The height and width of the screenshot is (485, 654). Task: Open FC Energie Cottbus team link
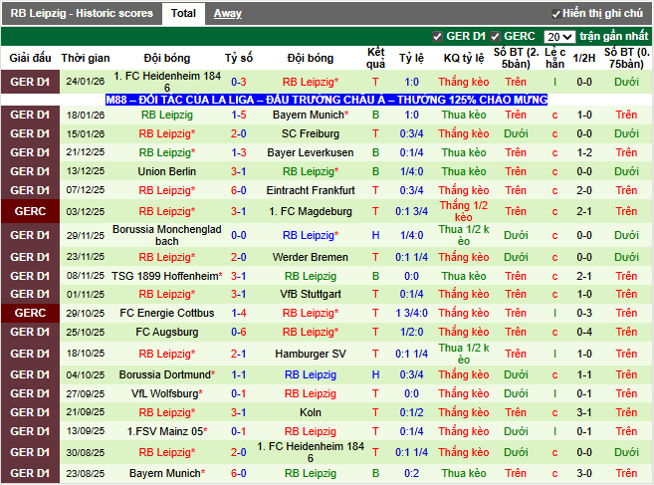pyautogui.click(x=167, y=313)
